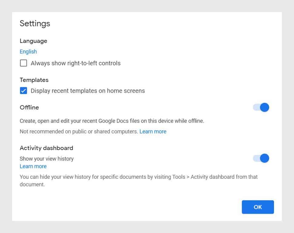Select the Settings dialog heading
The image size is (294, 233).
[35, 23]
